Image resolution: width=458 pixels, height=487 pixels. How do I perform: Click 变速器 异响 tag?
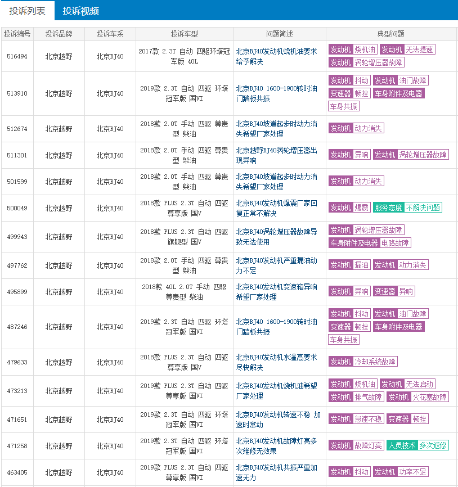click(394, 291)
